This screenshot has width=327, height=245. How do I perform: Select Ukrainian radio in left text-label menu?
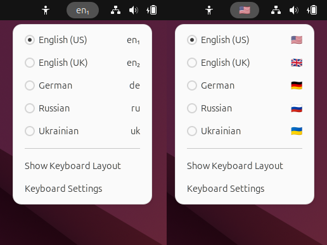[x=30, y=131]
